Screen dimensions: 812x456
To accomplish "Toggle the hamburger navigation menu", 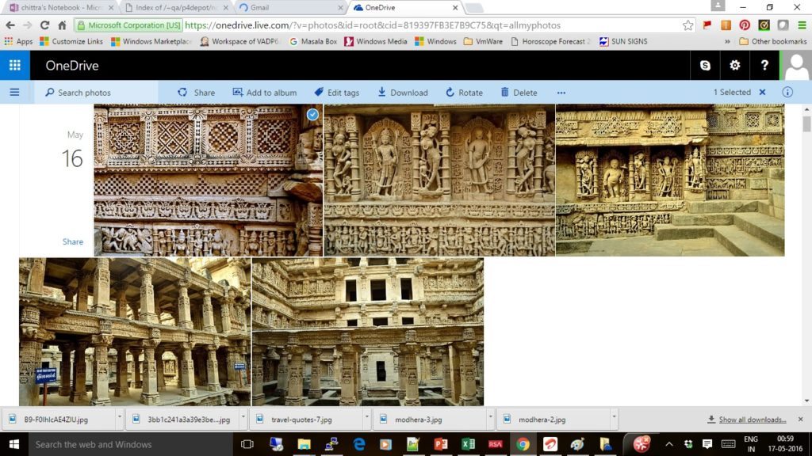I will [14, 93].
